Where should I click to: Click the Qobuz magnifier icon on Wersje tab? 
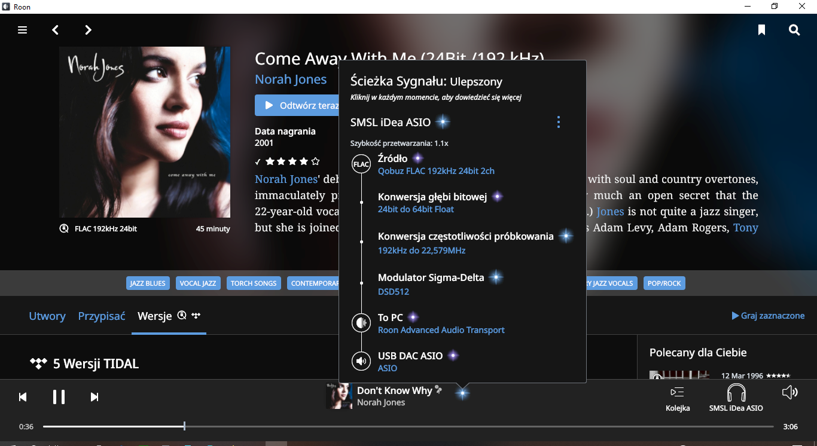click(182, 315)
